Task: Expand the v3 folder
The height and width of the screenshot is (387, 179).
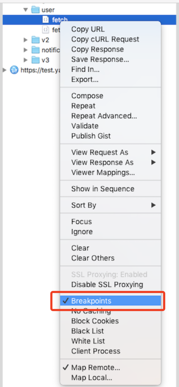Action: [x=26, y=60]
